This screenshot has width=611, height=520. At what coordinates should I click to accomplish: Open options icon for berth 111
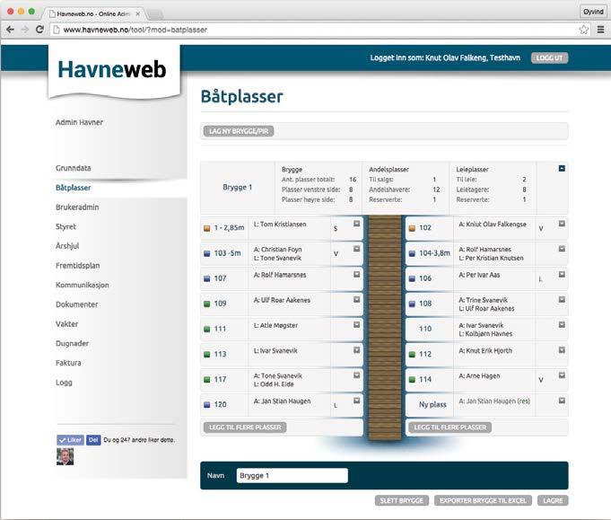(x=356, y=325)
